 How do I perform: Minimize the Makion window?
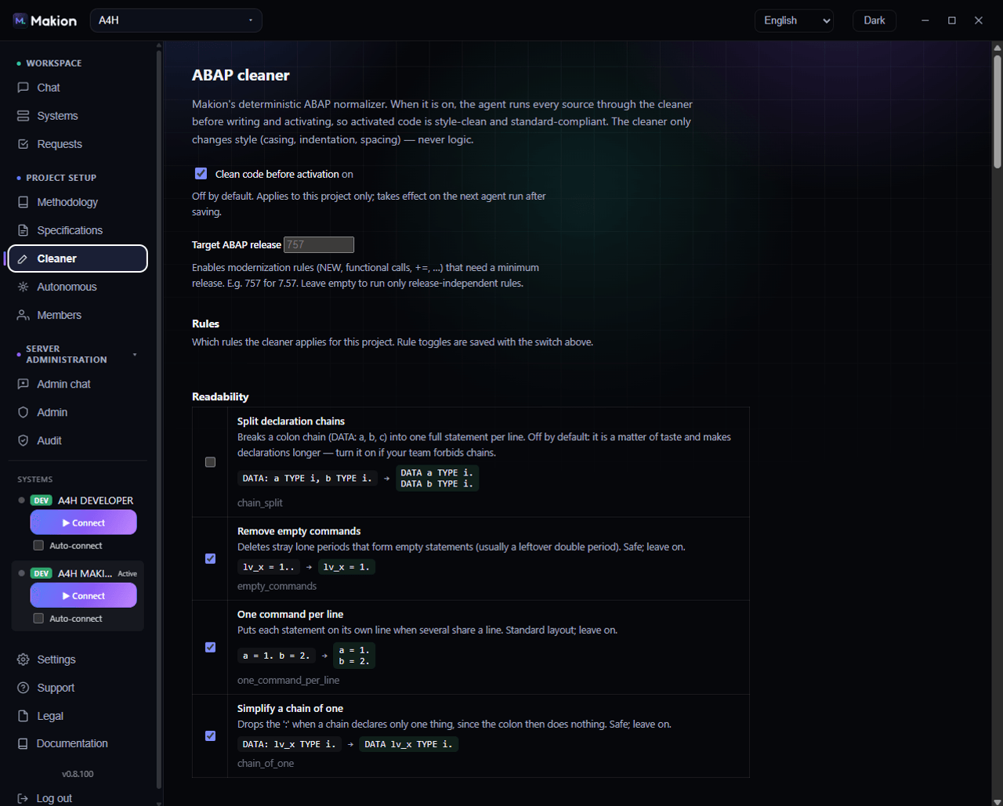(925, 20)
